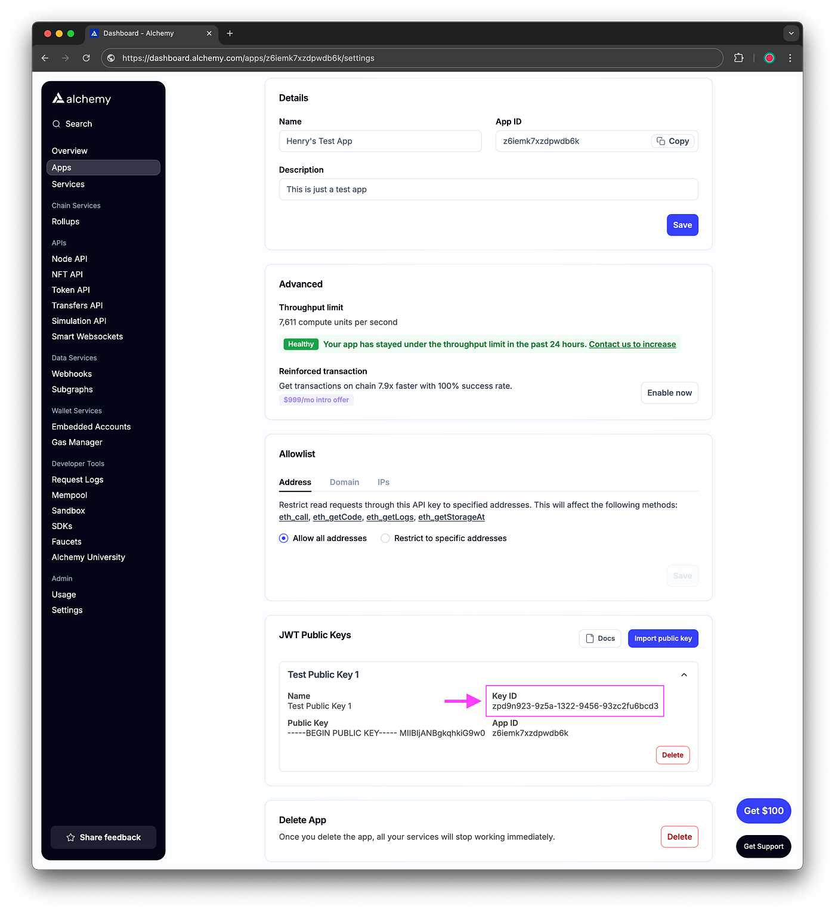This screenshot has width=835, height=912.
Task: Open the eth_getCode method link
Action: 338,517
